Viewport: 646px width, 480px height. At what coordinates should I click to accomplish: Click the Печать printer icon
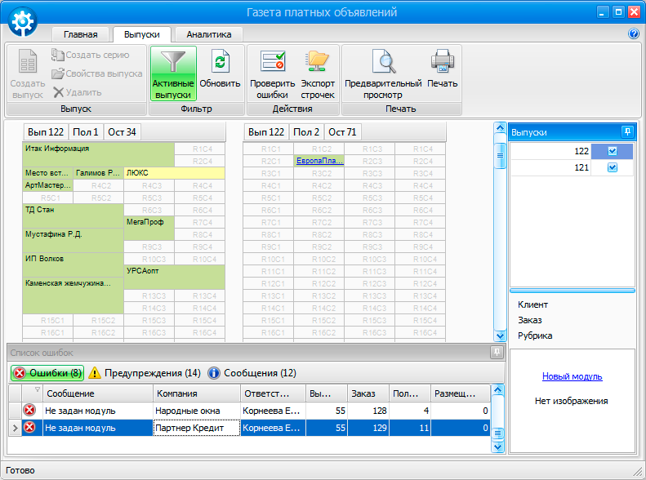442,64
